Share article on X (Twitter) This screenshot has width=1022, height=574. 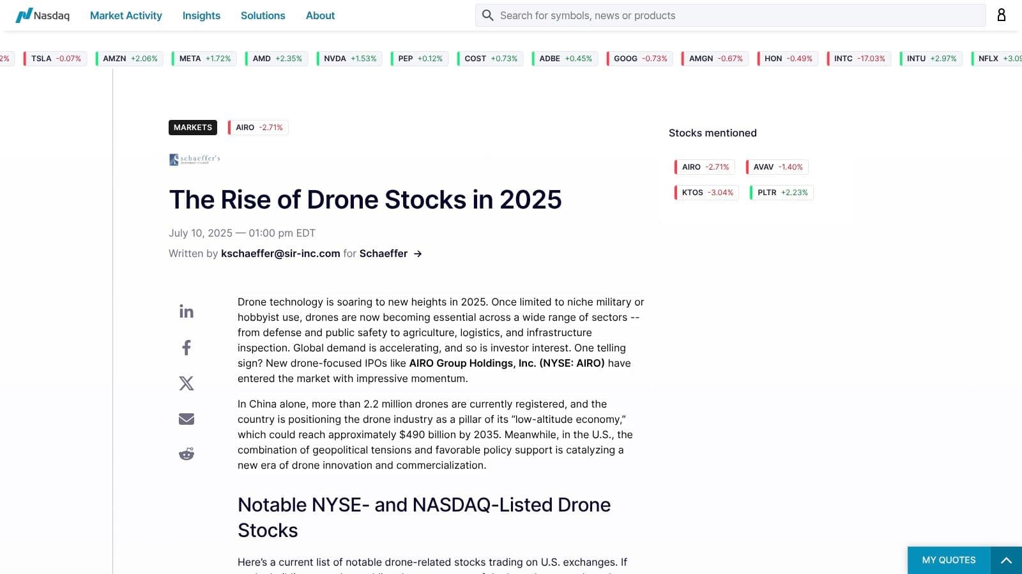point(186,383)
